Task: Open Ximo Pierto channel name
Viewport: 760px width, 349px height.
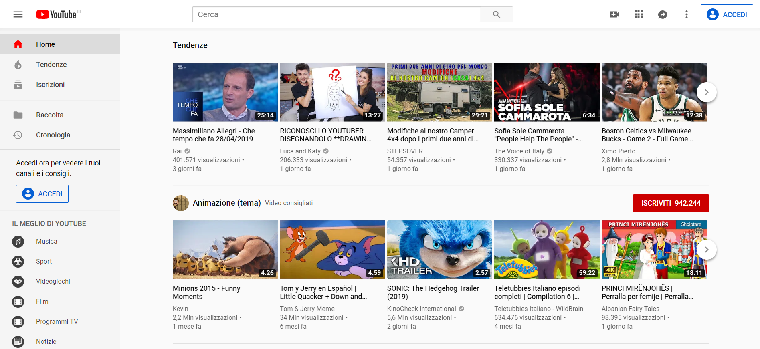Action: (x=619, y=151)
